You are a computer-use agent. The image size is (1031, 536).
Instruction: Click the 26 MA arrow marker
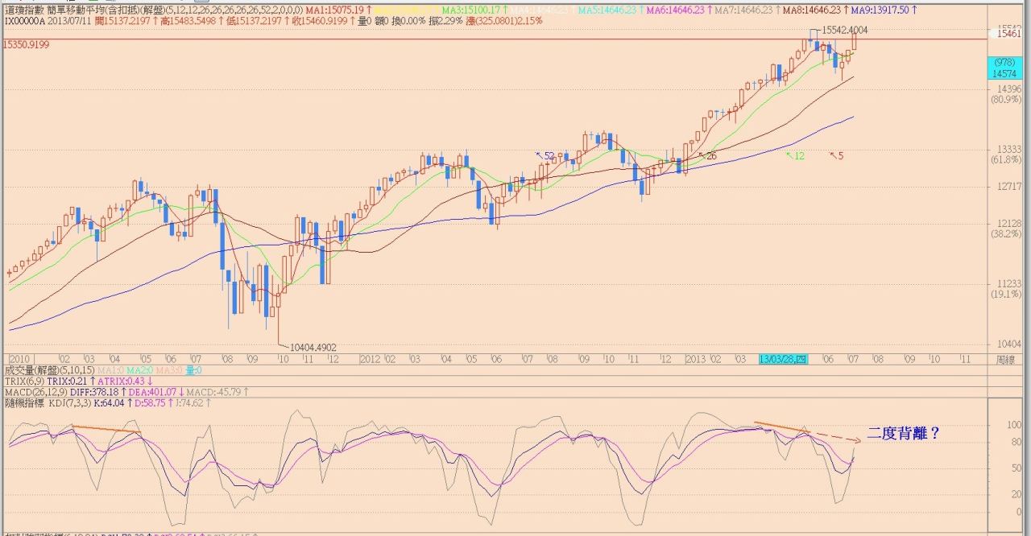[707, 155]
